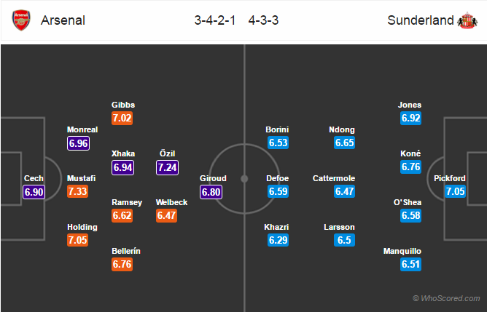
Task: Select the 3-4-2-1 formation text
Action: click(x=214, y=20)
